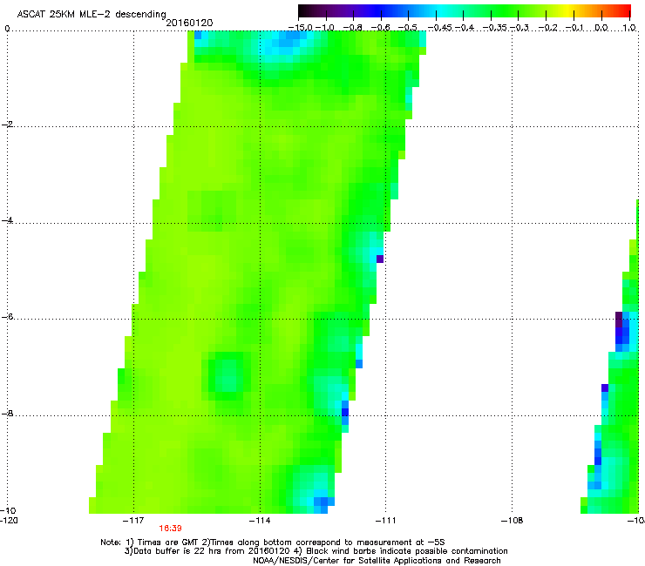The image size is (645, 566).
Task: Click the '-10' latitude axis label
Action: [x=8, y=510]
